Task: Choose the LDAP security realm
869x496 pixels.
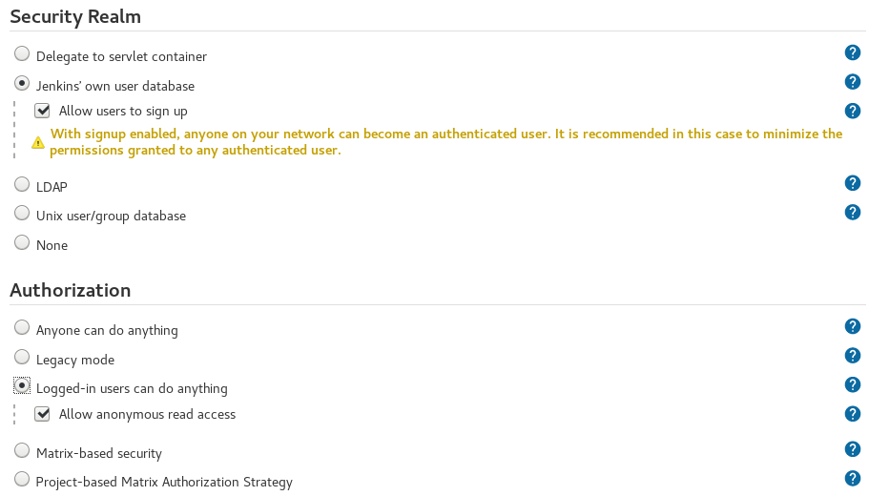Action: click(22, 184)
